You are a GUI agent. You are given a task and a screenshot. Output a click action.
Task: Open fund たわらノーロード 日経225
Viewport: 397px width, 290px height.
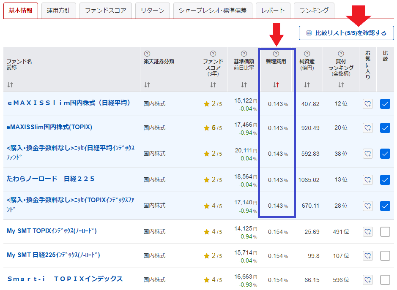coord(50,179)
